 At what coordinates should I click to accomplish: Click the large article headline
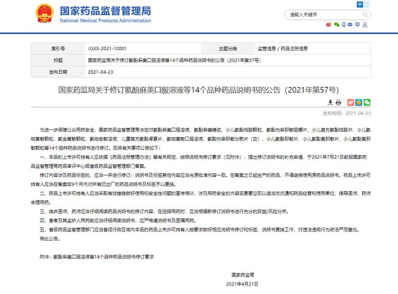[x=198, y=90]
